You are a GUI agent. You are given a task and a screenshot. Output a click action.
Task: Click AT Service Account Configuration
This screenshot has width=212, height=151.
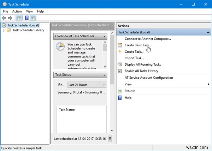pos(149,78)
